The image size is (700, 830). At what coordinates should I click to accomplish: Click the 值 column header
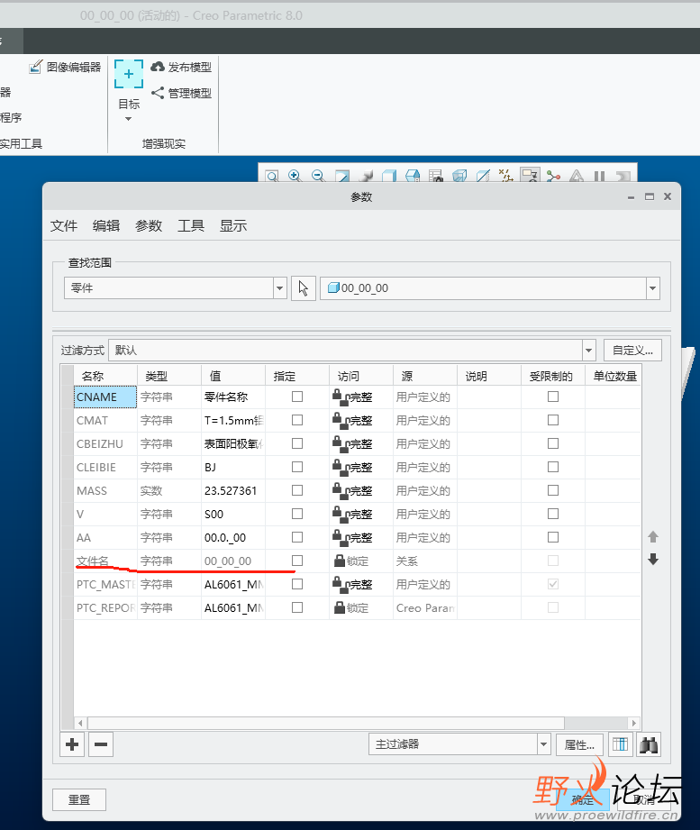(x=233, y=376)
